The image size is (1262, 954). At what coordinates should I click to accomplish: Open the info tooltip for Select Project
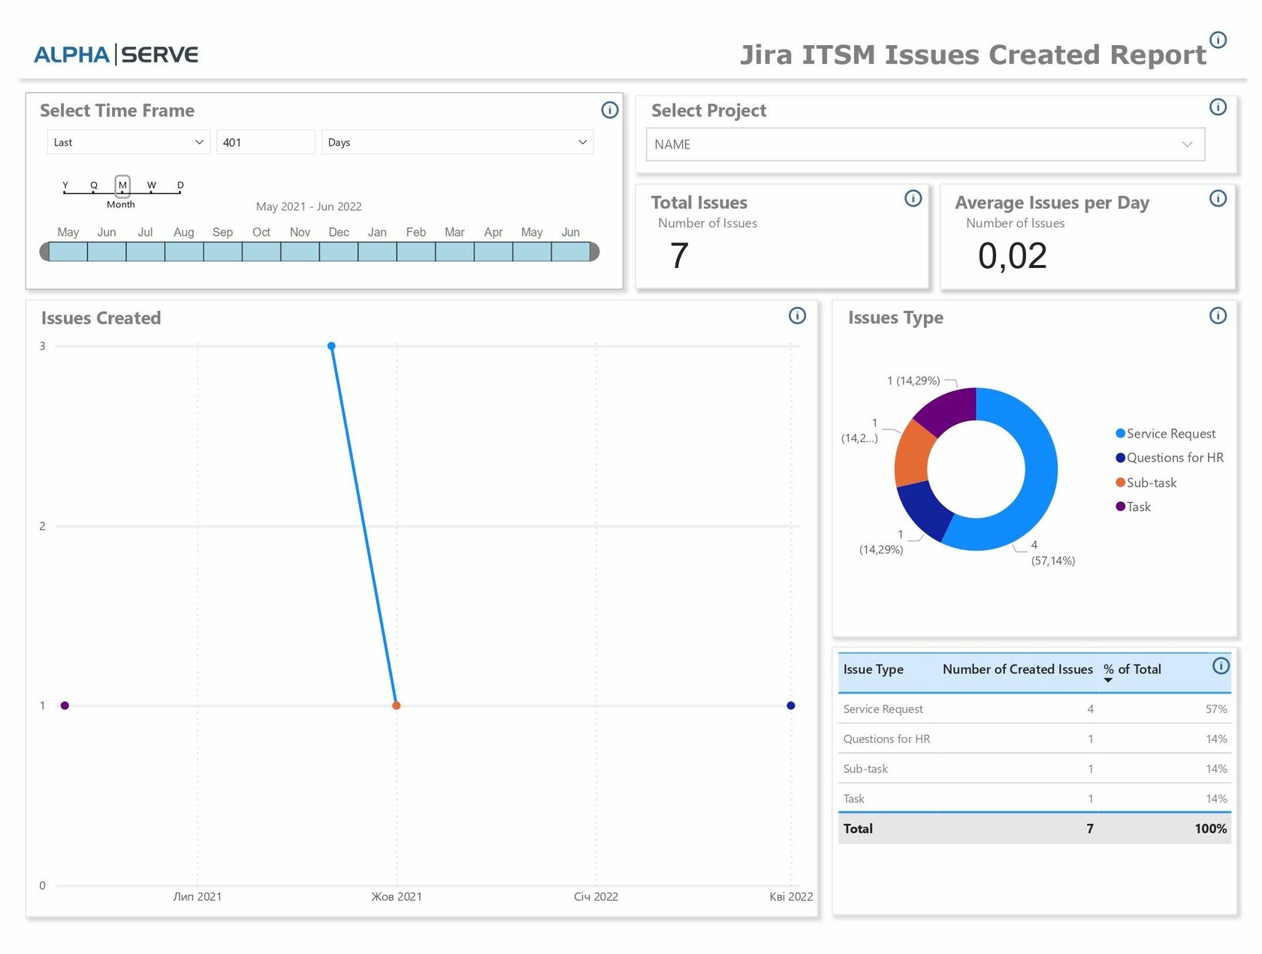coord(1218,107)
